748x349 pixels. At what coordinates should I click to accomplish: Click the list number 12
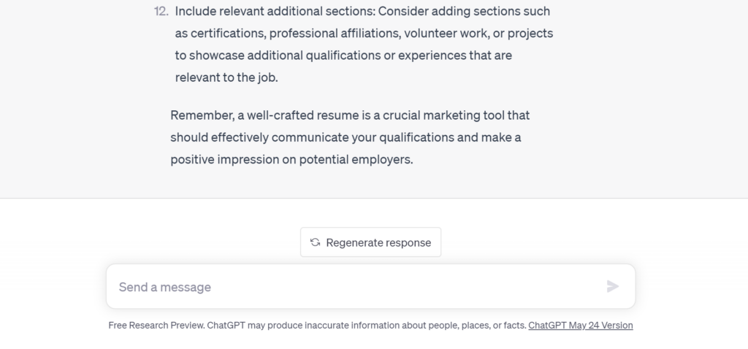pyautogui.click(x=161, y=12)
